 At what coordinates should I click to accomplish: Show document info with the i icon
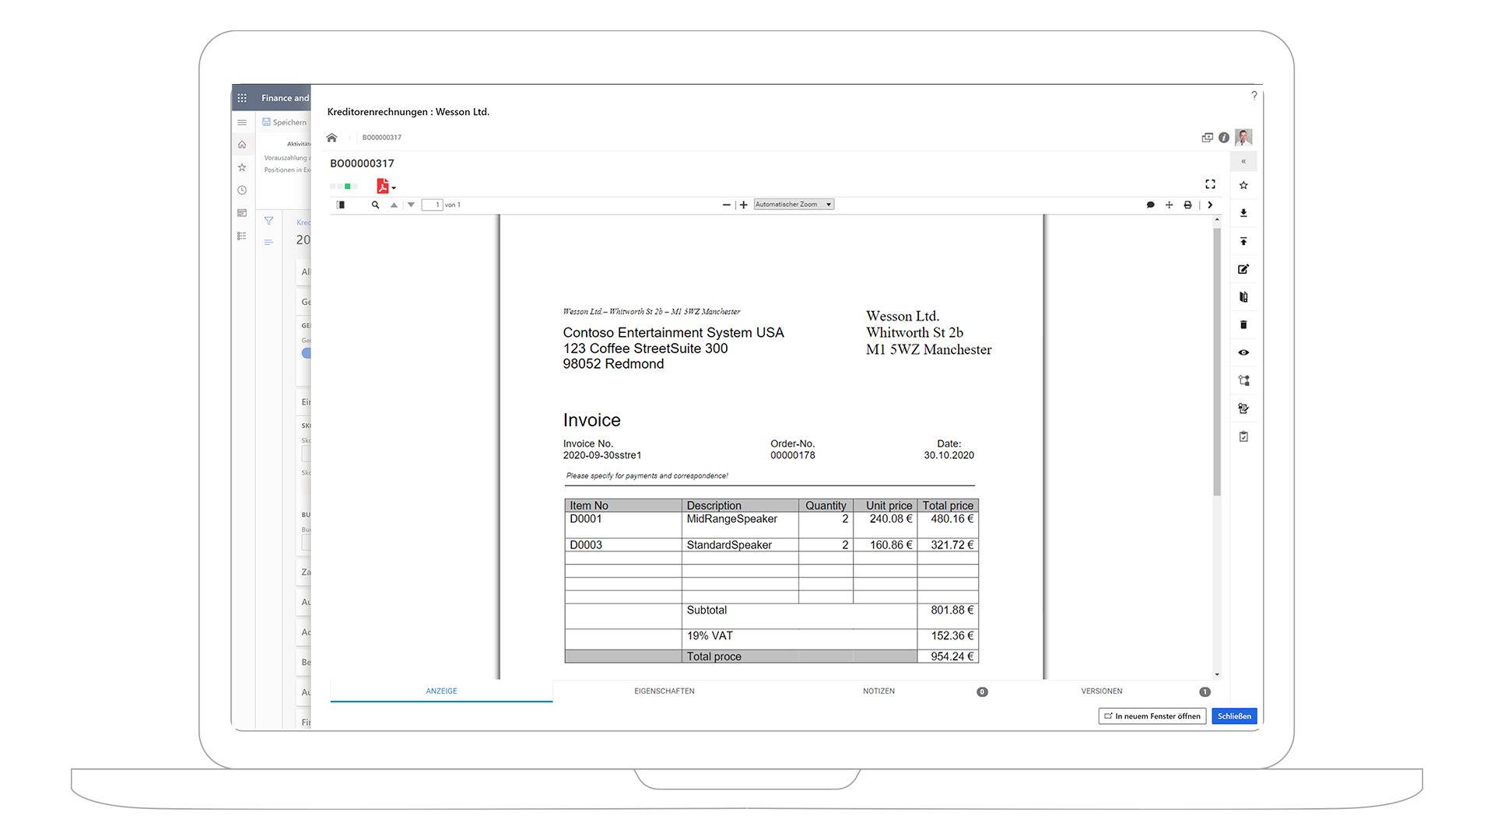coord(1224,138)
